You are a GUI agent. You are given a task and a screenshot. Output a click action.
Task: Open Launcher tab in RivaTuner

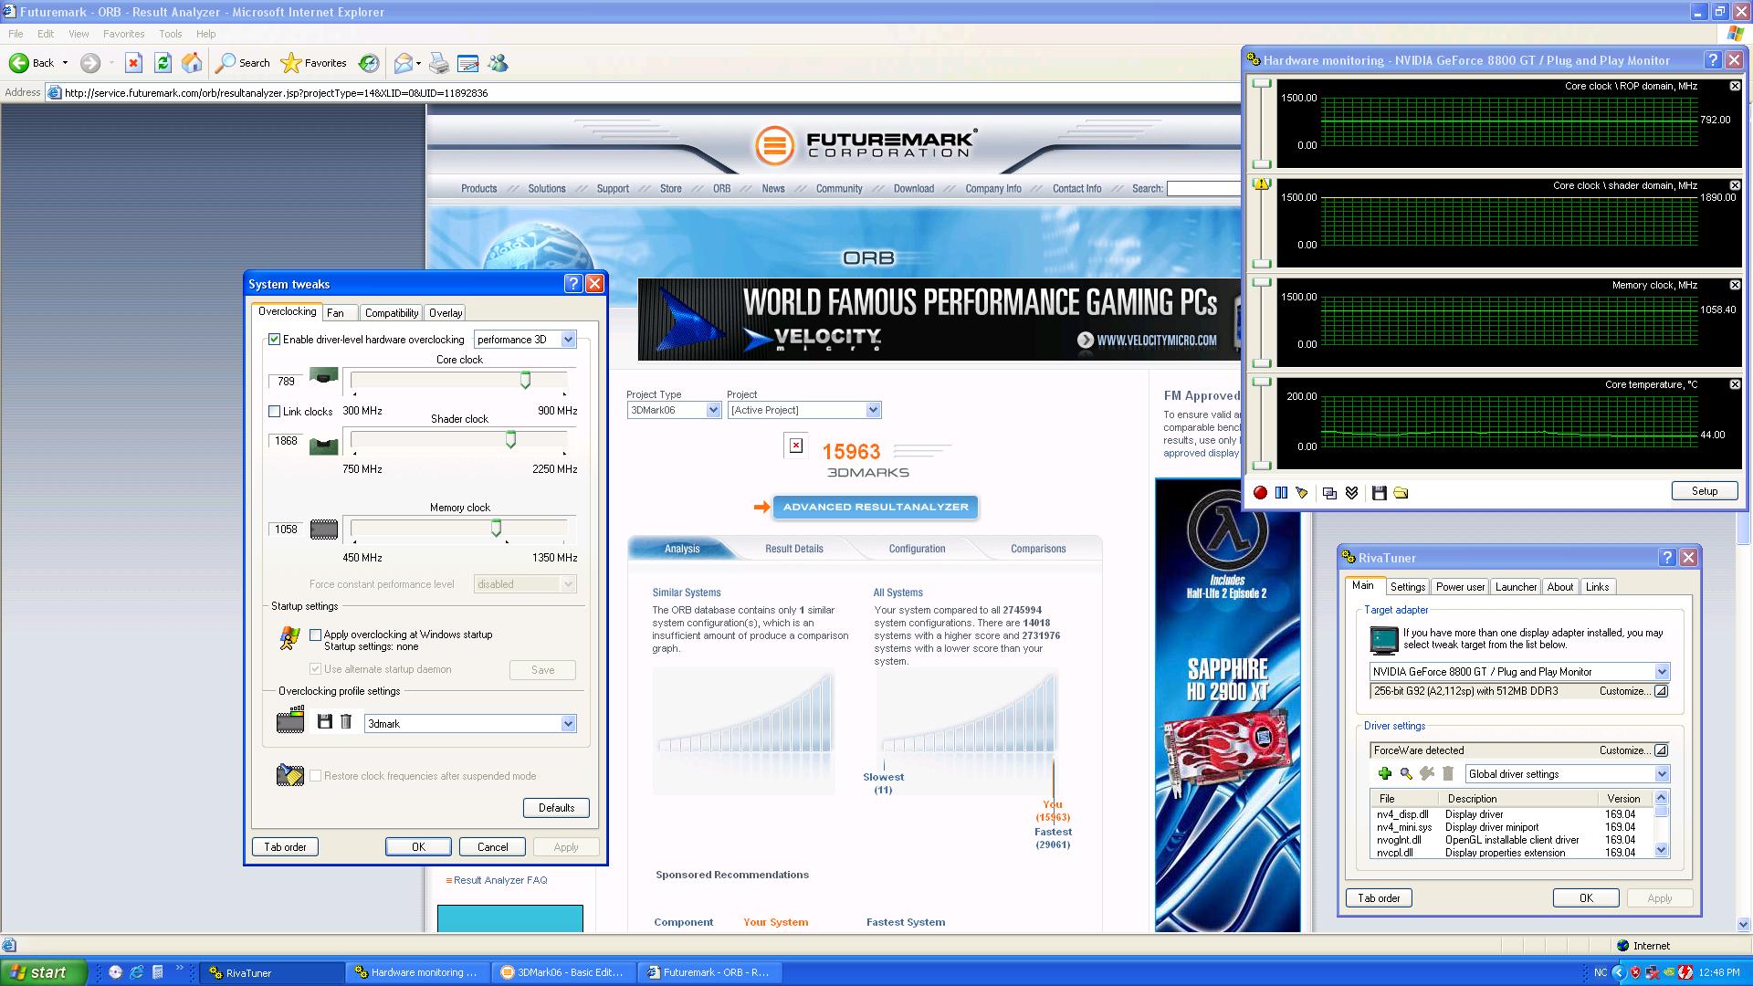pyautogui.click(x=1516, y=587)
